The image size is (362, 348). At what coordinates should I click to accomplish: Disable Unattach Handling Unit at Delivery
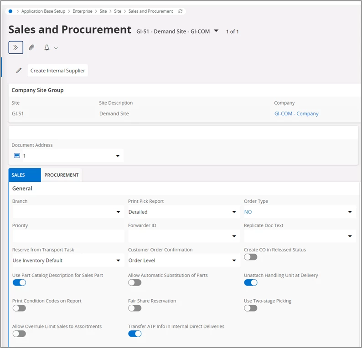click(x=250, y=282)
